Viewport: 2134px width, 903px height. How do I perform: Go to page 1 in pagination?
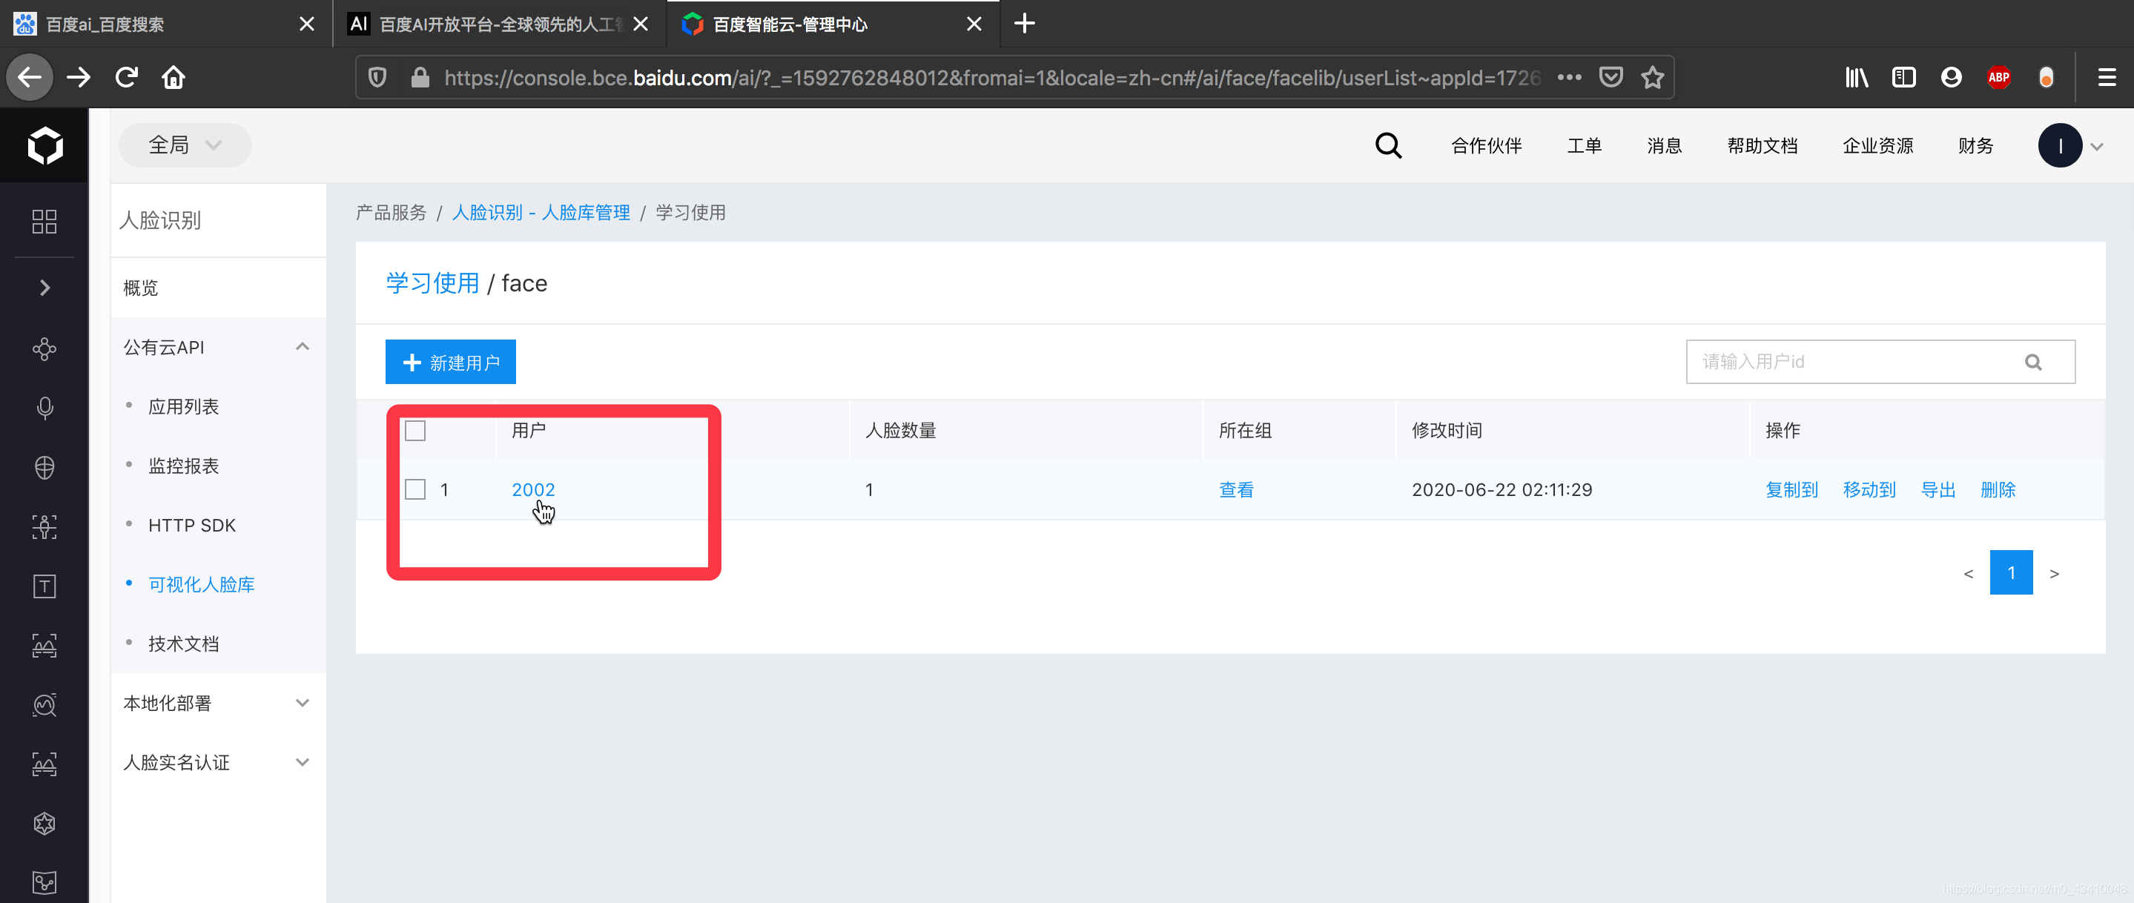tap(2012, 572)
